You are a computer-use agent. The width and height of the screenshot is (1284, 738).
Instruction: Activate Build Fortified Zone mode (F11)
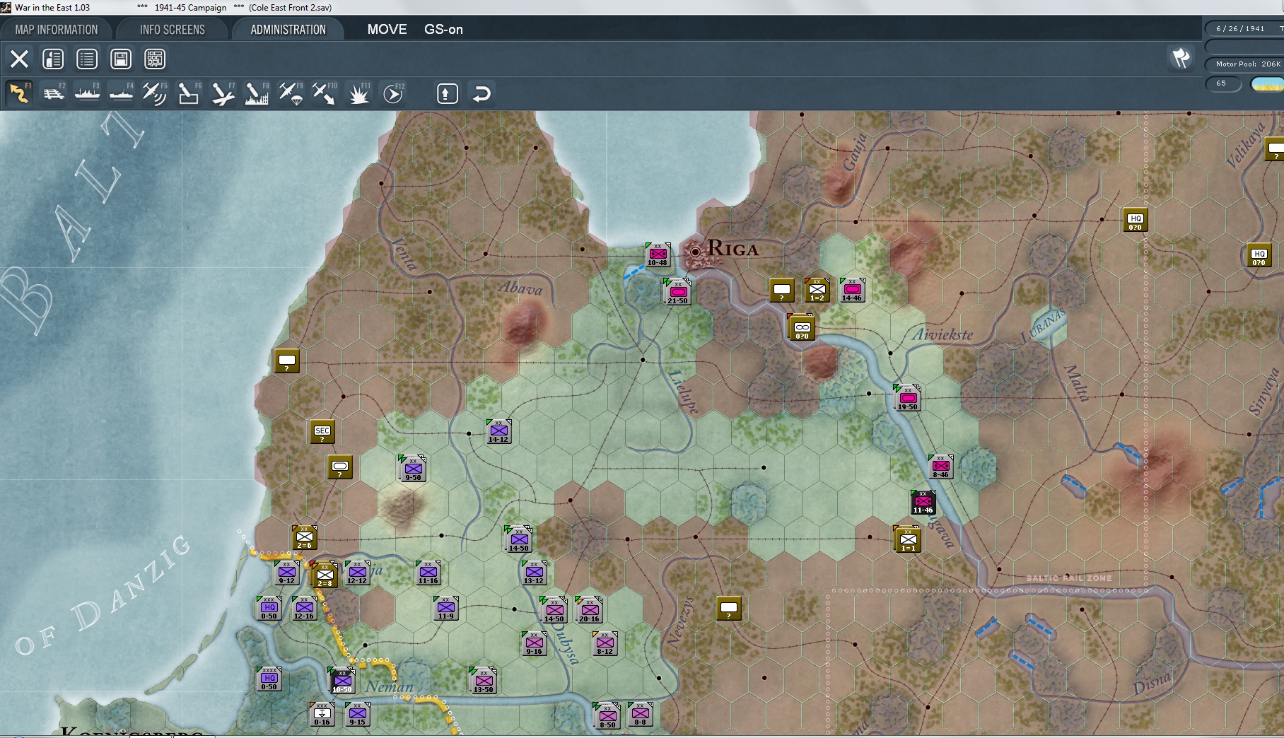point(358,93)
